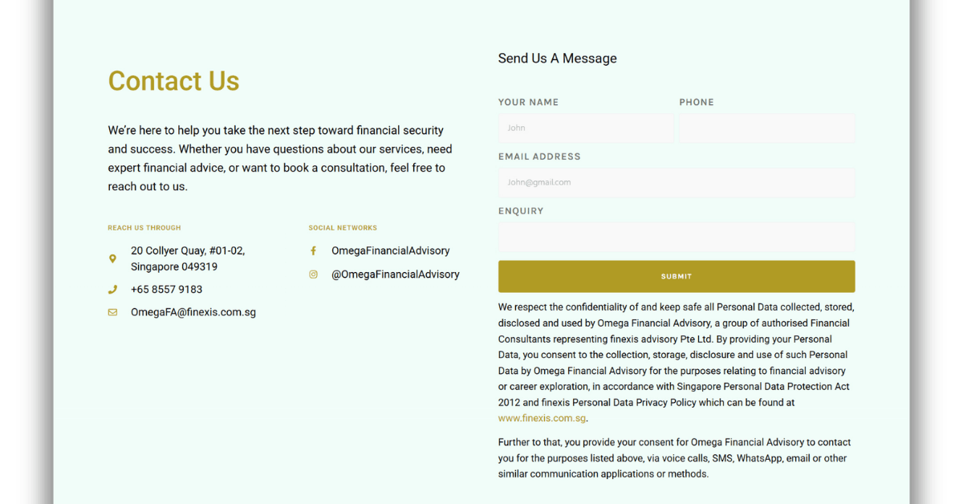Select the Email Address input box

tap(677, 183)
